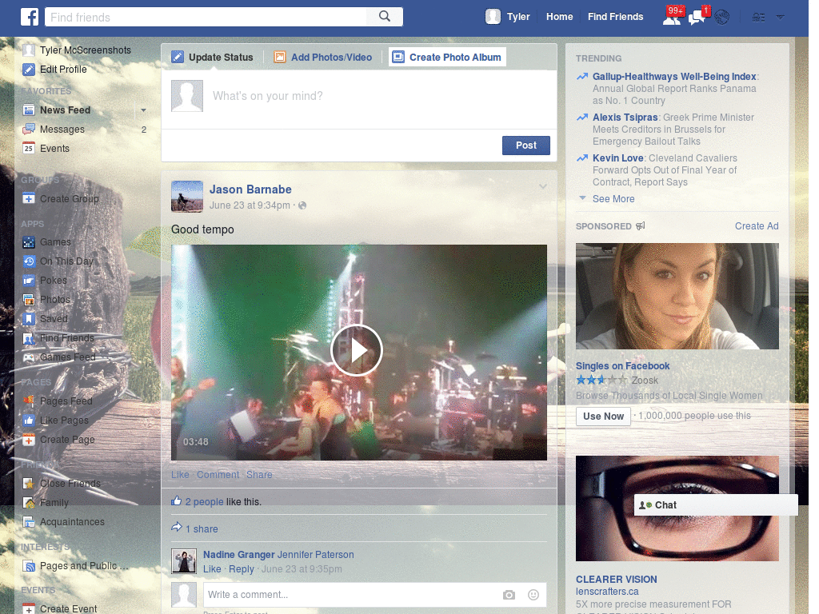819x614 pixels.
Task: Click the On This Day icon
Action: coord(29,261)
